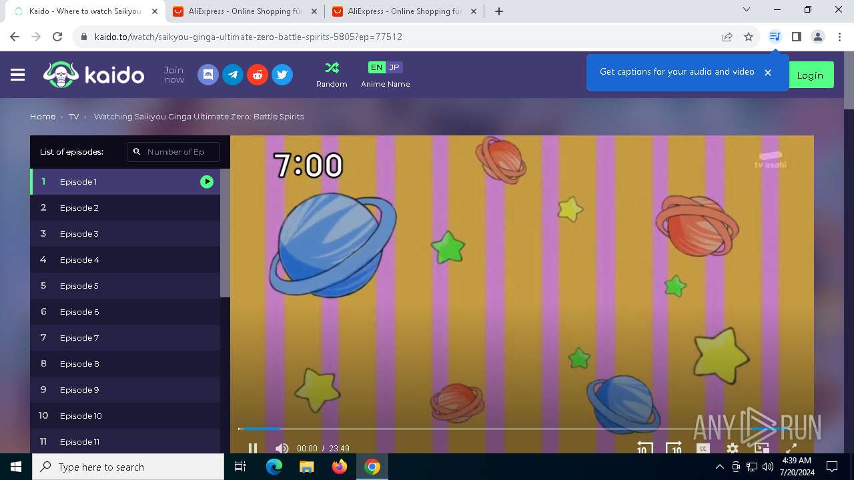This screenshot has width=854, height=480.
Task: Launch Firefox from the taskbar
Action: [340, 467]
